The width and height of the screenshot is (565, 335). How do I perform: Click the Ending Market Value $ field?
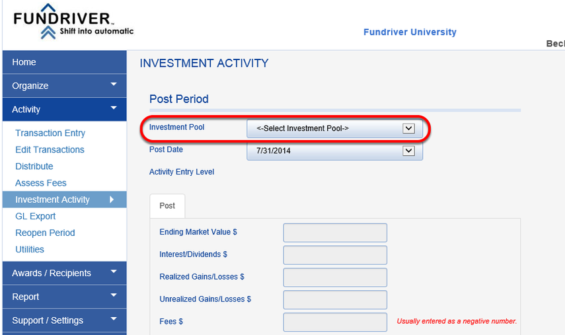point(335,233)
